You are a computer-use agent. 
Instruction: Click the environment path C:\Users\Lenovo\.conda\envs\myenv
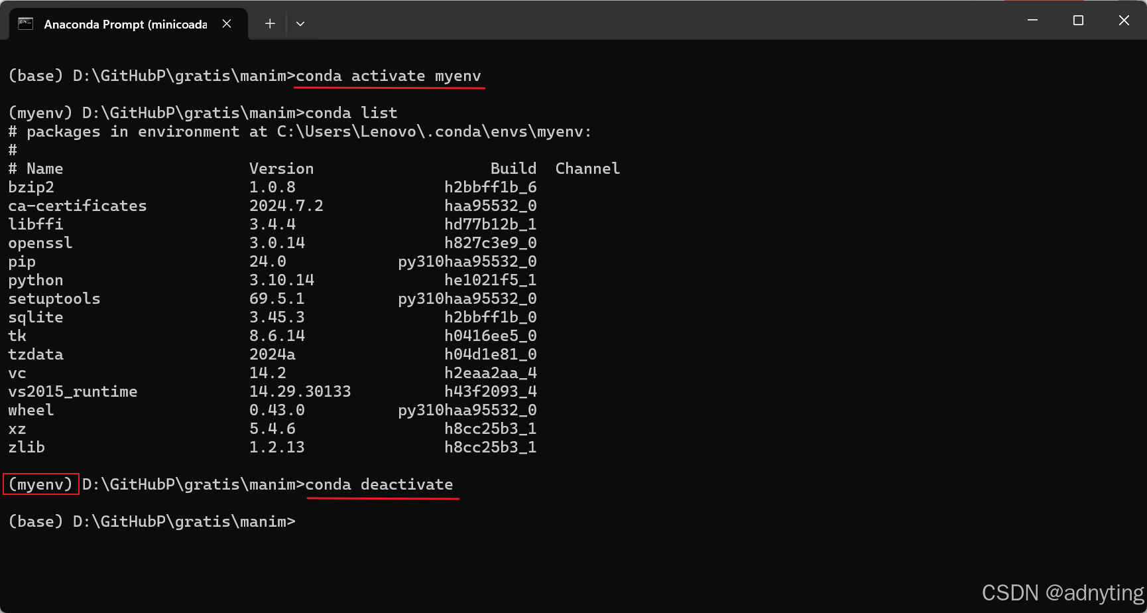point(430,131)
